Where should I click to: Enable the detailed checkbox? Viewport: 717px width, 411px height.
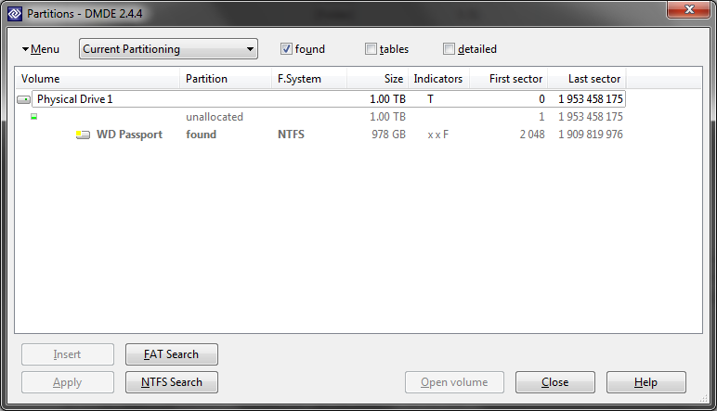pyautogui.click(x=449, y=49)
